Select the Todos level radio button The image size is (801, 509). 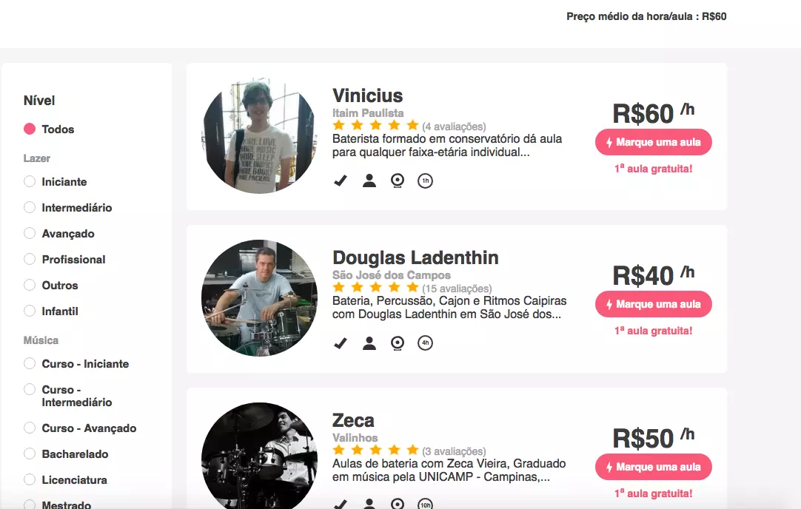coord(30,129)
